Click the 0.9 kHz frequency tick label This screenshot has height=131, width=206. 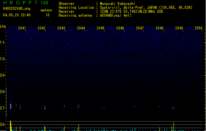pyautogui.click(x=3, y=75)
